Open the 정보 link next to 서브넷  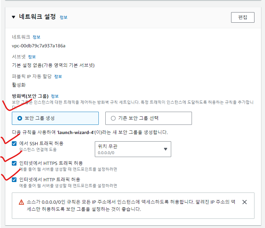[32, 57]
